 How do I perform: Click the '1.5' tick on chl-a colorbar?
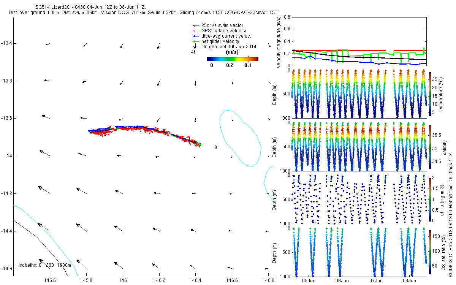pos(435,188)
